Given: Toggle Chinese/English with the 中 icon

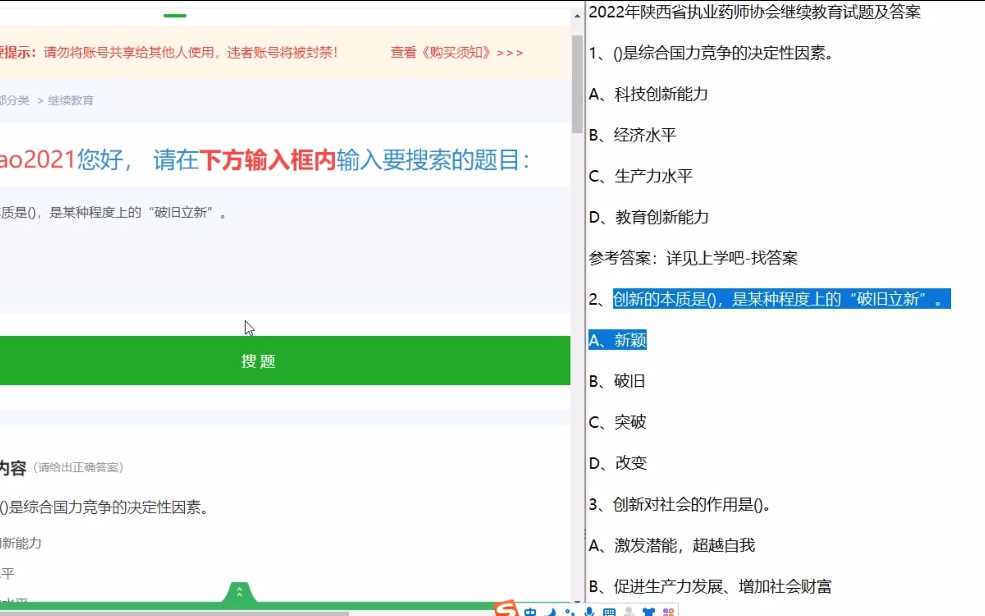Looking at the screenshot, I should pos(531,612).
